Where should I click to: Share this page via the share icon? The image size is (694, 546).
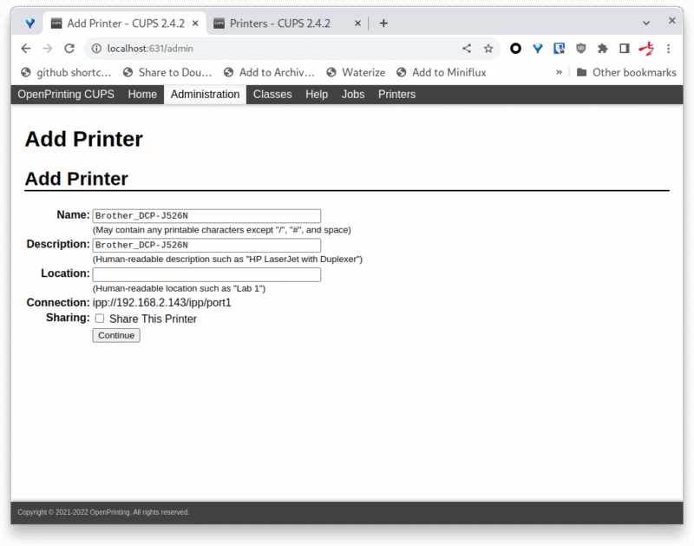point(467,49)
